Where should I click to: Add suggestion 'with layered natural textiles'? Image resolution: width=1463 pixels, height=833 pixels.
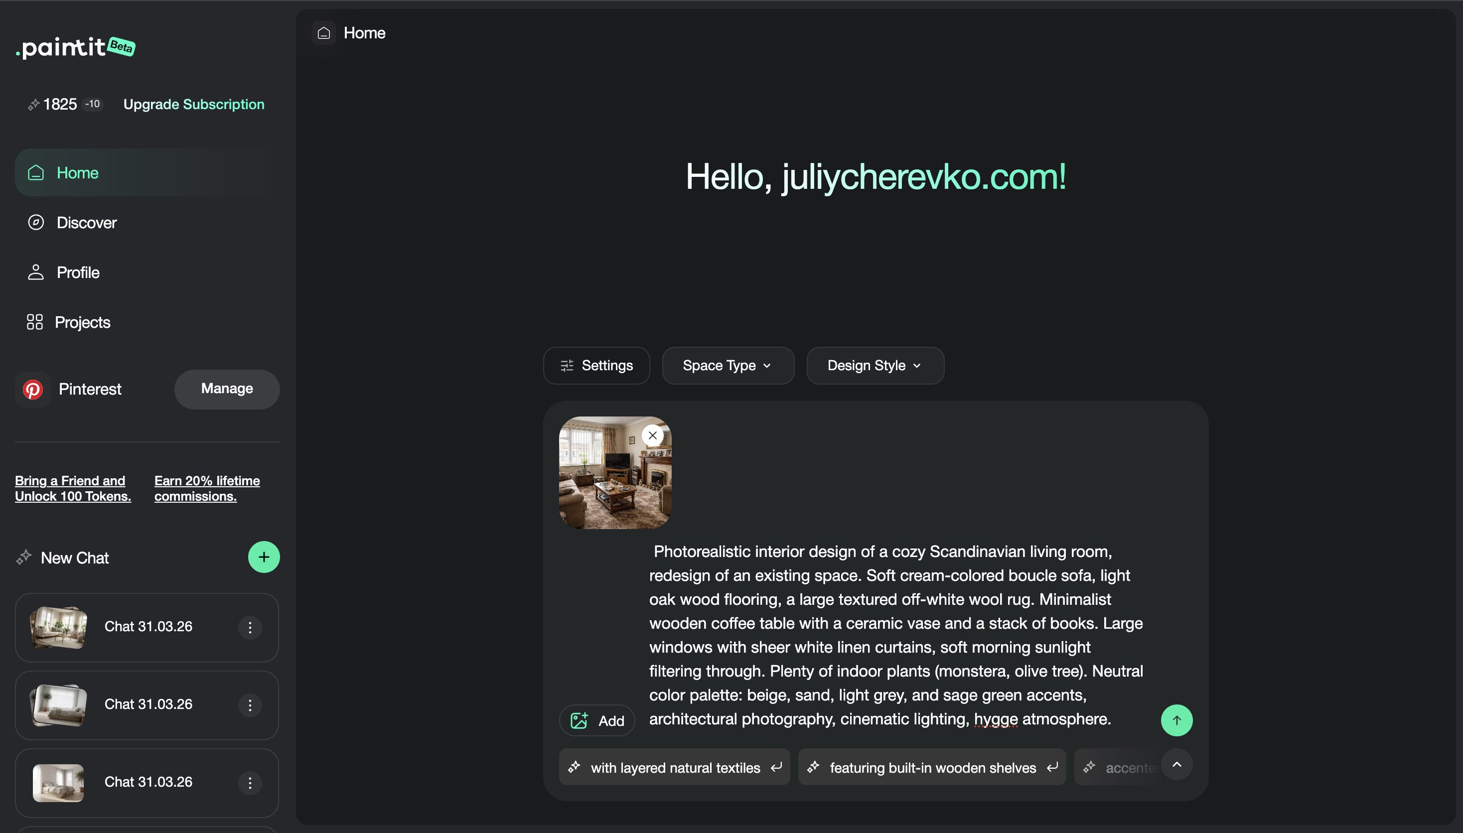[675, 768]
